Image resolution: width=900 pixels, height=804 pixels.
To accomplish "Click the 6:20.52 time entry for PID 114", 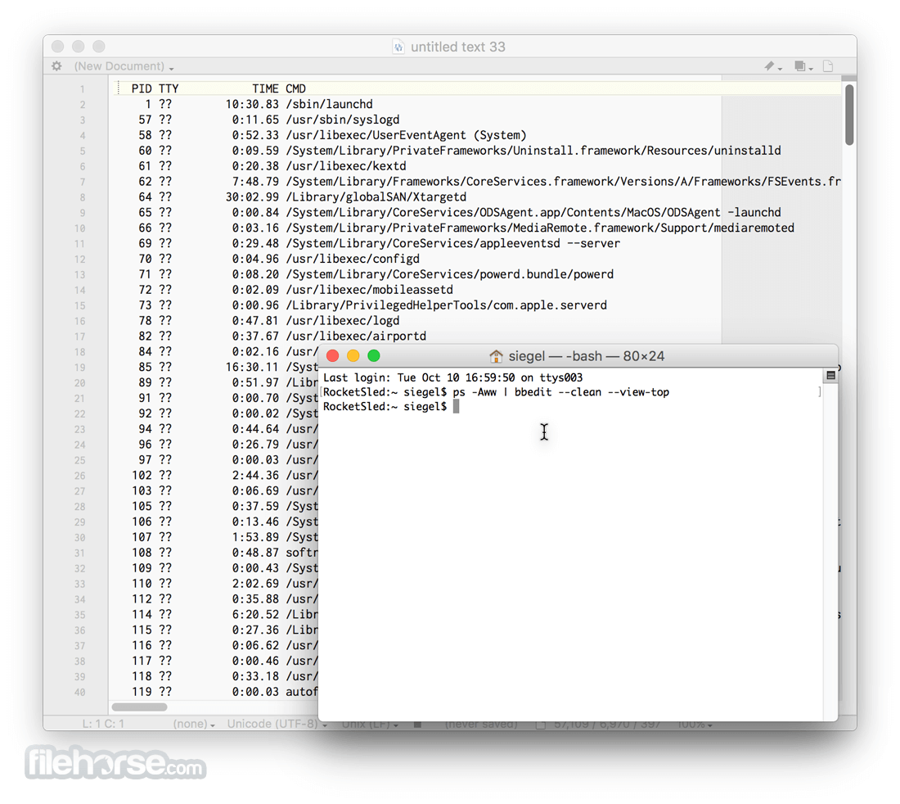I will pyautogui.click(x=255, y=615).
